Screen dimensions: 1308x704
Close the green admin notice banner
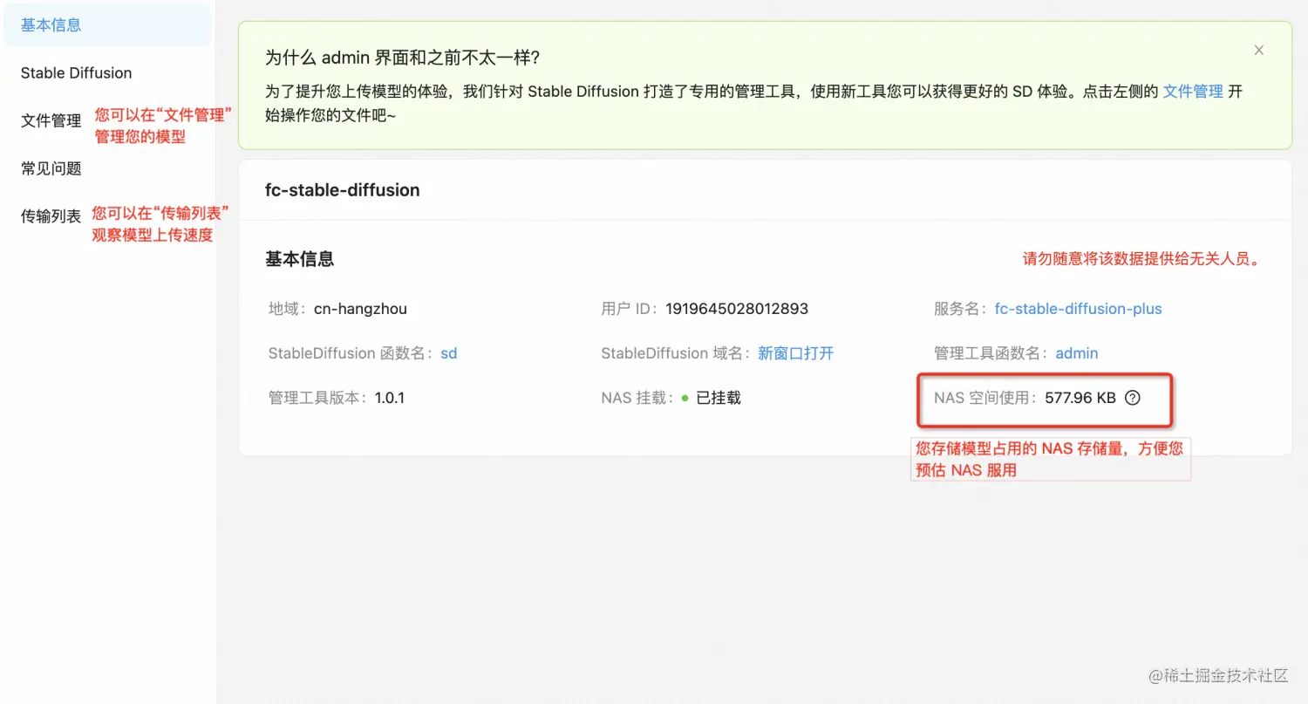coord(1258,51)
